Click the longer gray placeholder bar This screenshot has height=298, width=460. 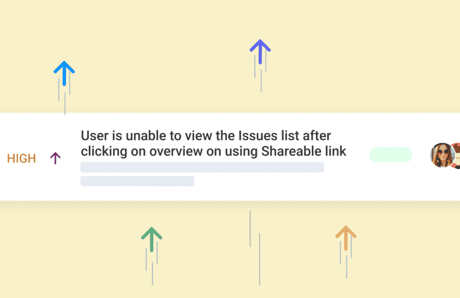coord(202,167)
